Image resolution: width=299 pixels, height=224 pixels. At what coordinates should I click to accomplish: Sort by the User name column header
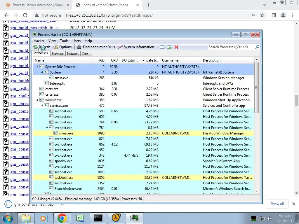[180, 60]
